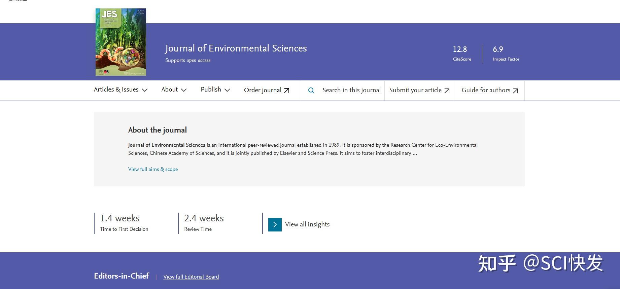Click the View all insights arrow button
The height and width of the screenshot is (289, 620).
point(275,225)
